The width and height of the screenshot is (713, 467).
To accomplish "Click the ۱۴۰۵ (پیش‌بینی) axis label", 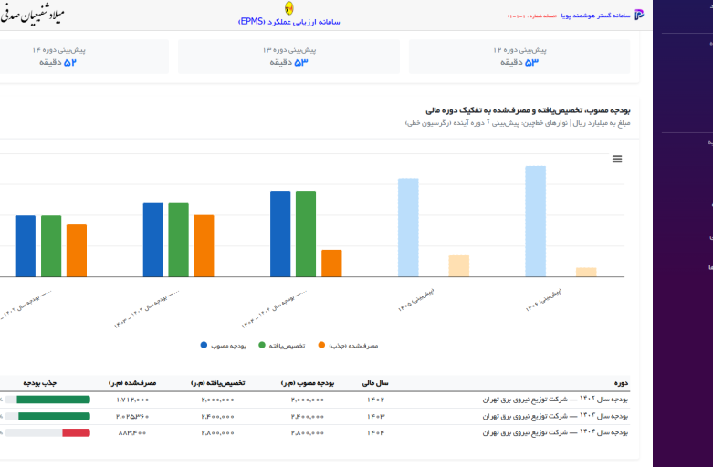I will (415, 300).
